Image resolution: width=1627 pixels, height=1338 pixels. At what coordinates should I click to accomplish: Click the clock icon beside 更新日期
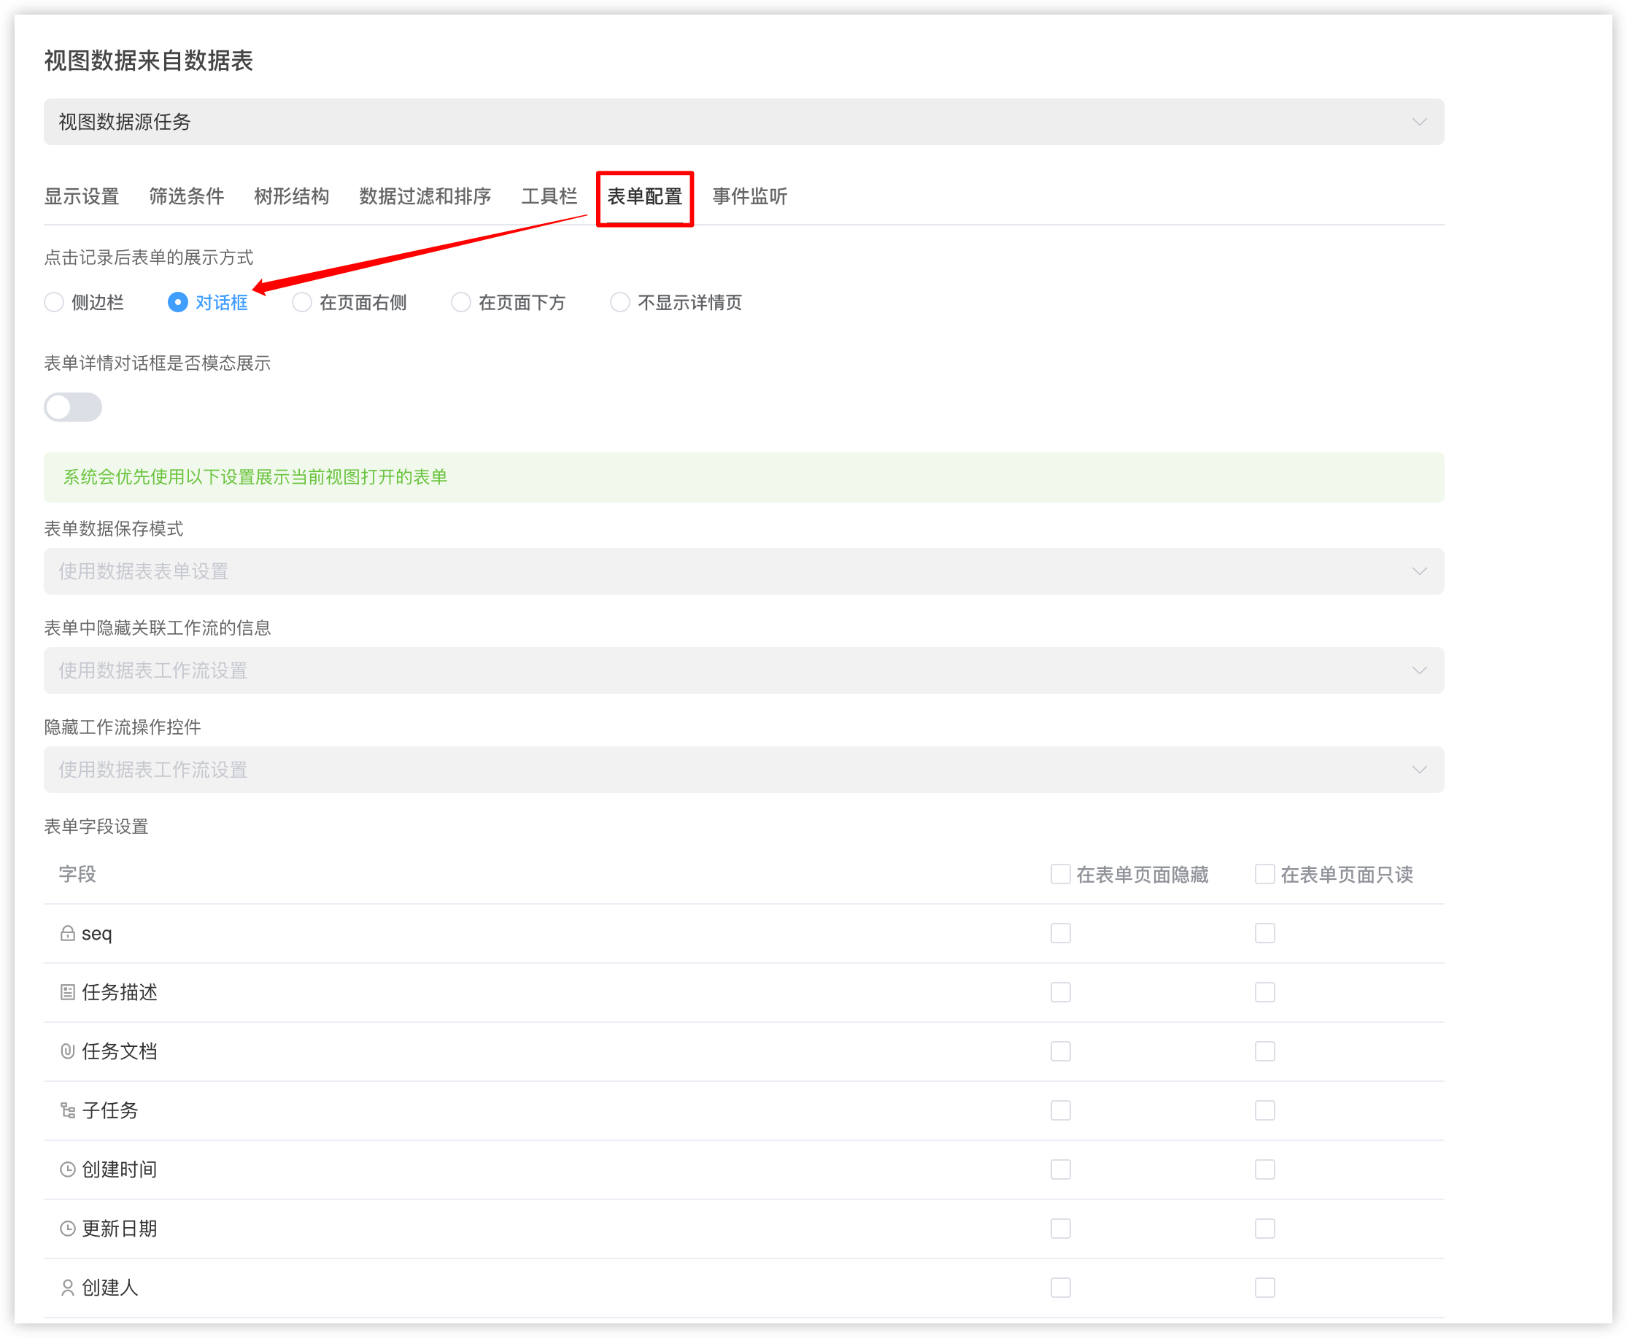click(x=67, y=1229)
